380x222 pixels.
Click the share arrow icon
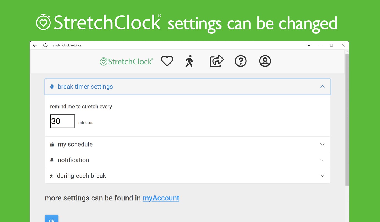(216, 61)
